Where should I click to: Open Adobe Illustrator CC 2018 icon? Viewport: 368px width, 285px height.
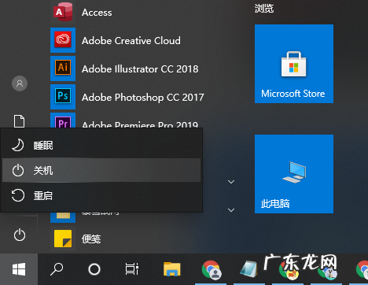63,68
